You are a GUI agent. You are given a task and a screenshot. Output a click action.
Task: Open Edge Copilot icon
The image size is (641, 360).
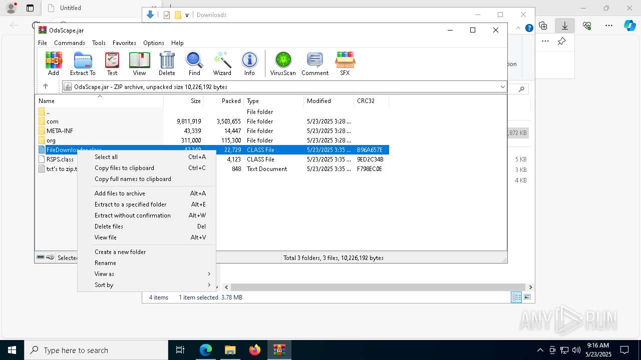click(x=629, y=25)
